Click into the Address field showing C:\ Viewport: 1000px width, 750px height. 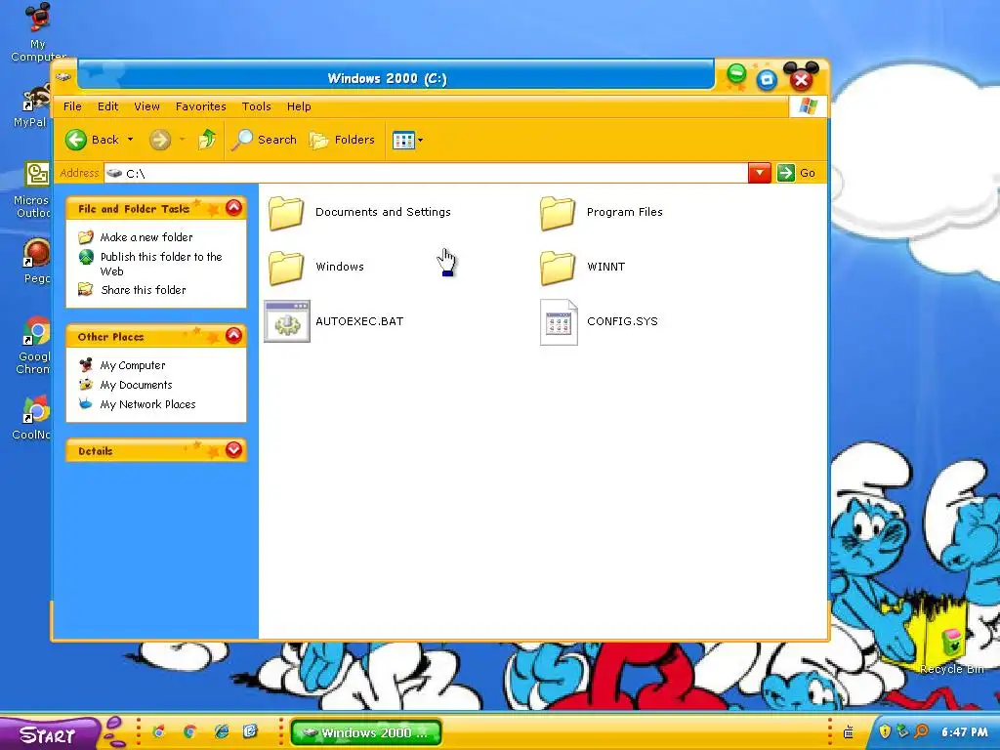pos(426,174)
